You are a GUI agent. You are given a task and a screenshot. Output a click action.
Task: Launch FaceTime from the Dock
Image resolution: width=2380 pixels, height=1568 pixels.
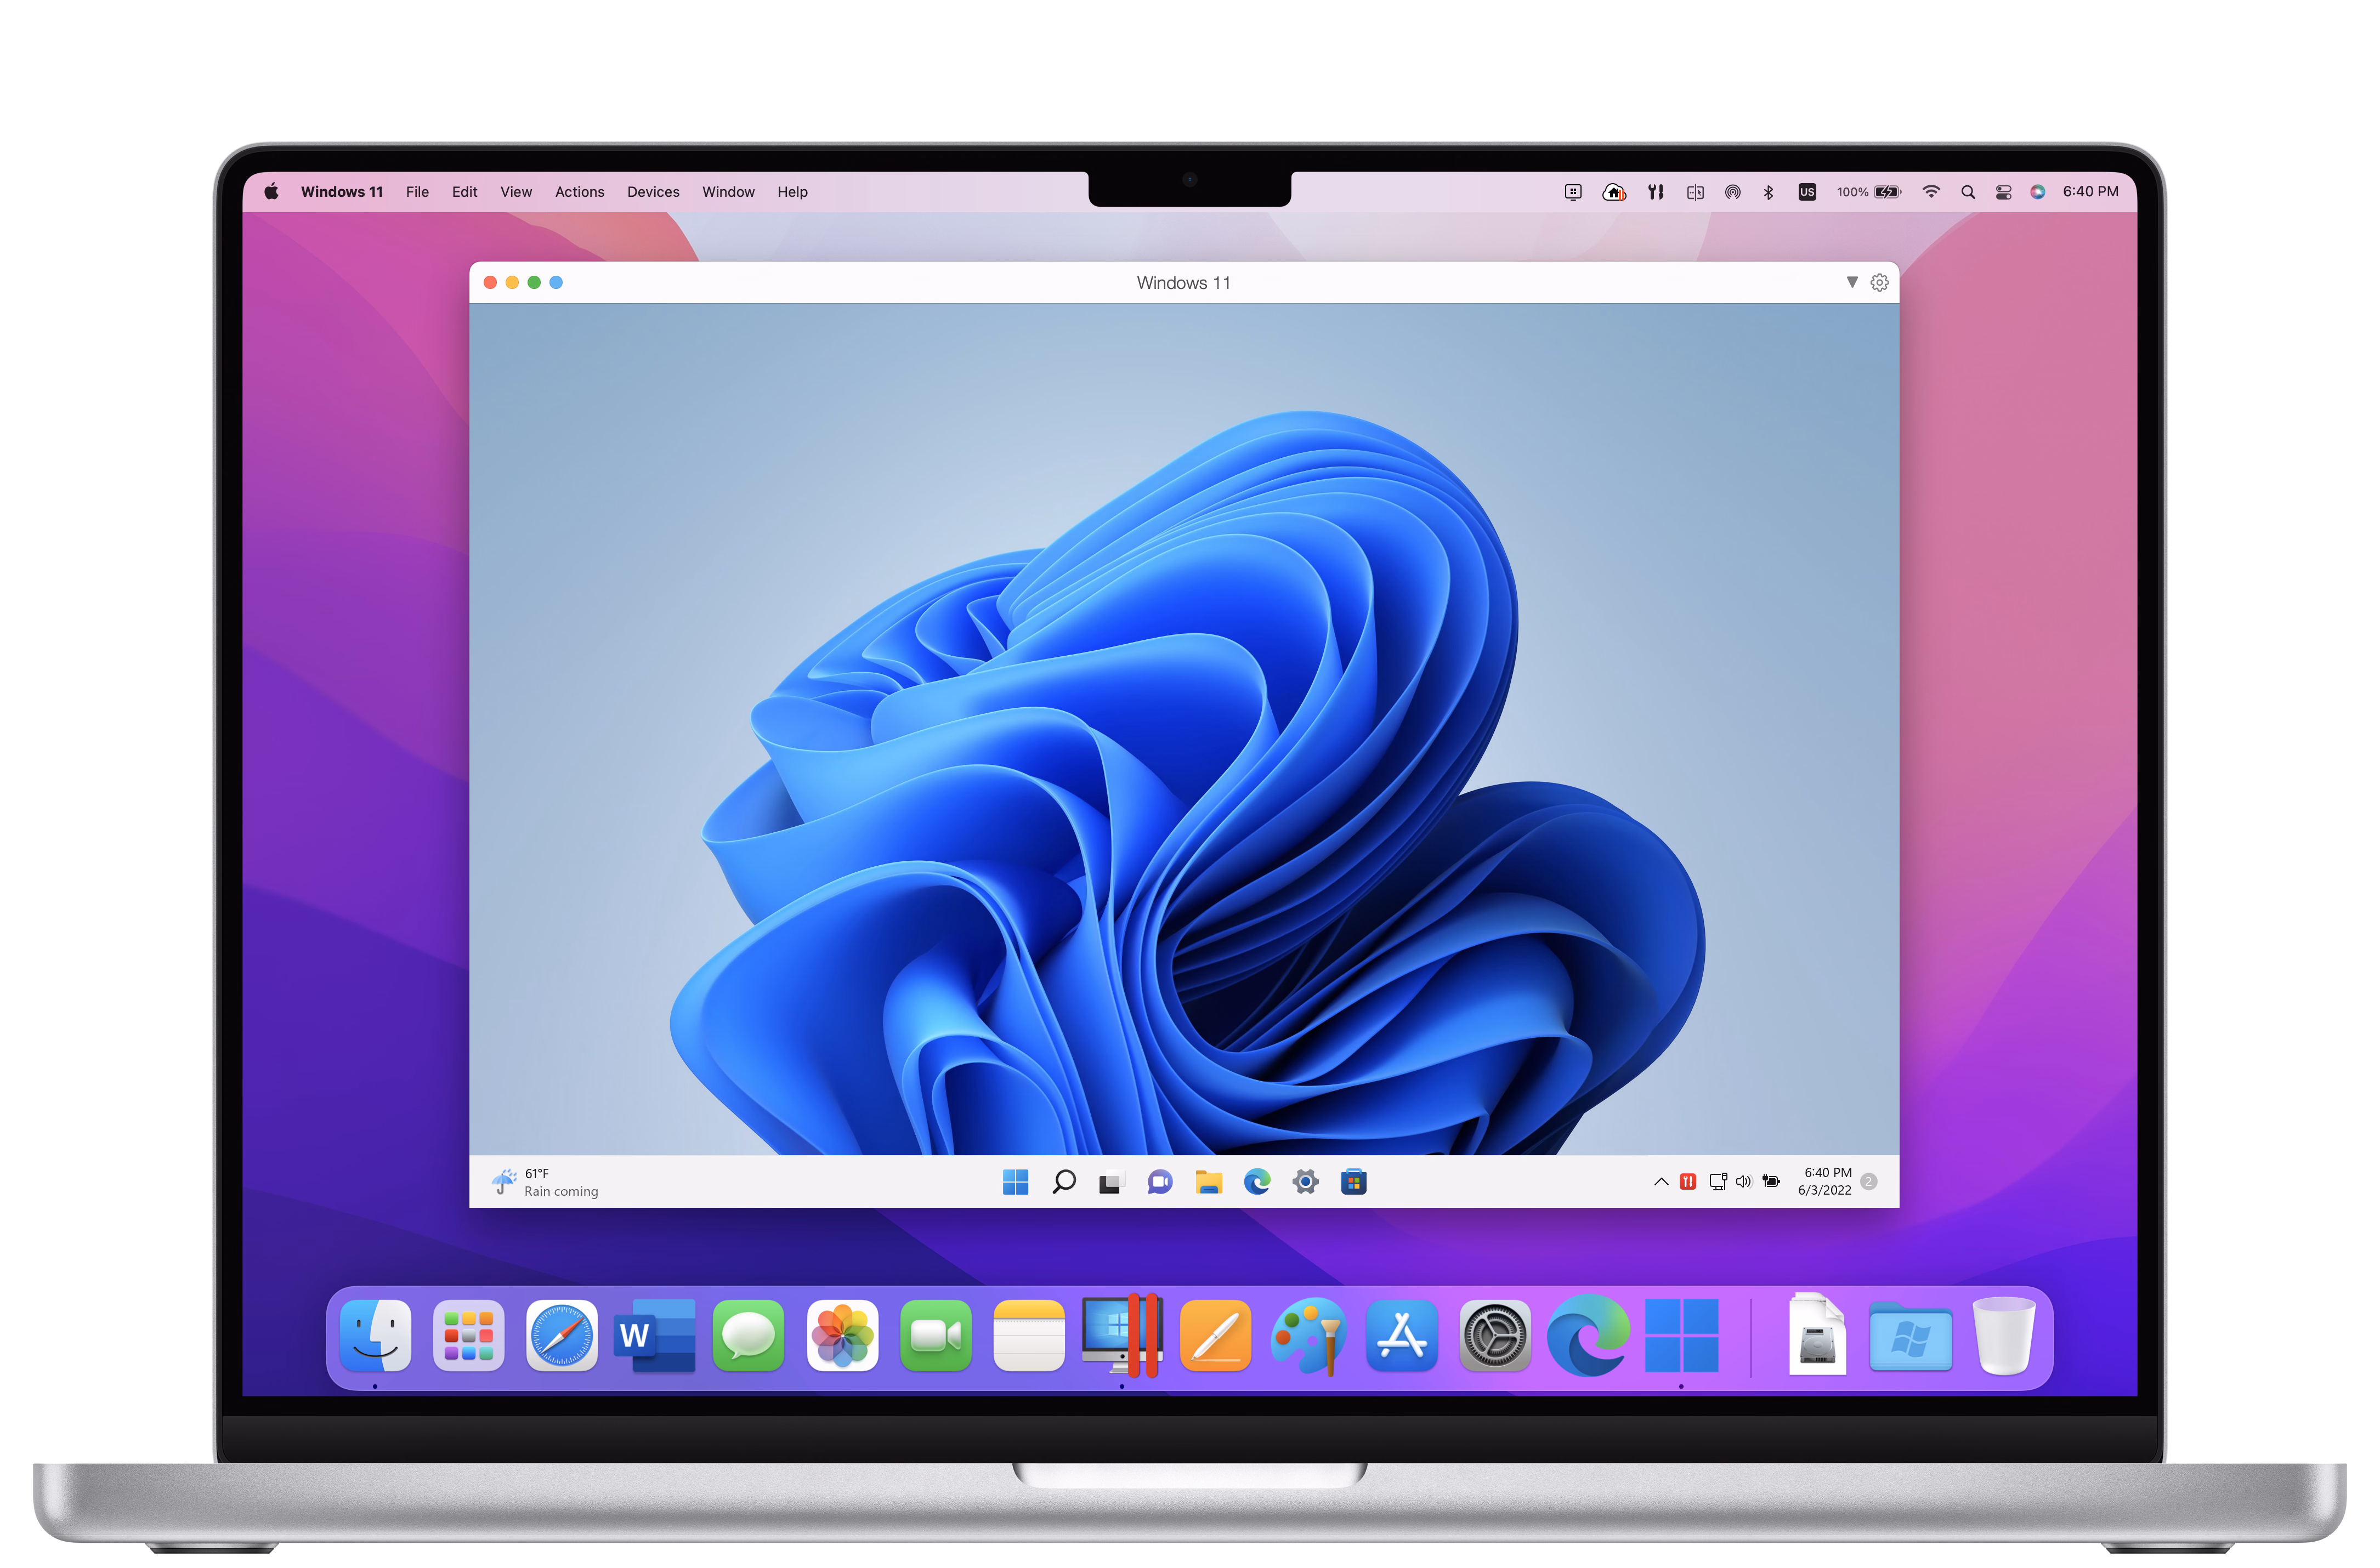(935, 1336)
